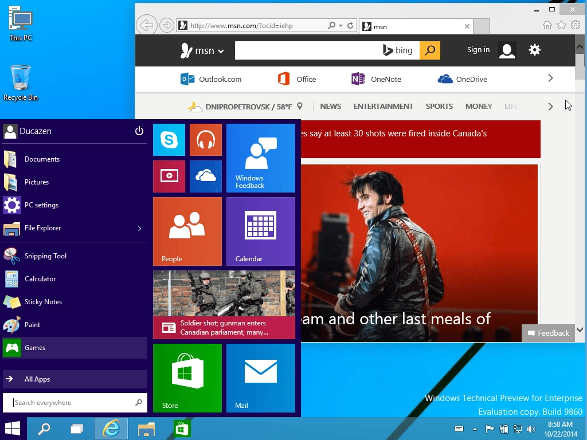Click the power button in Start menu
587x440 pixels.
click(x=139, y=131)
